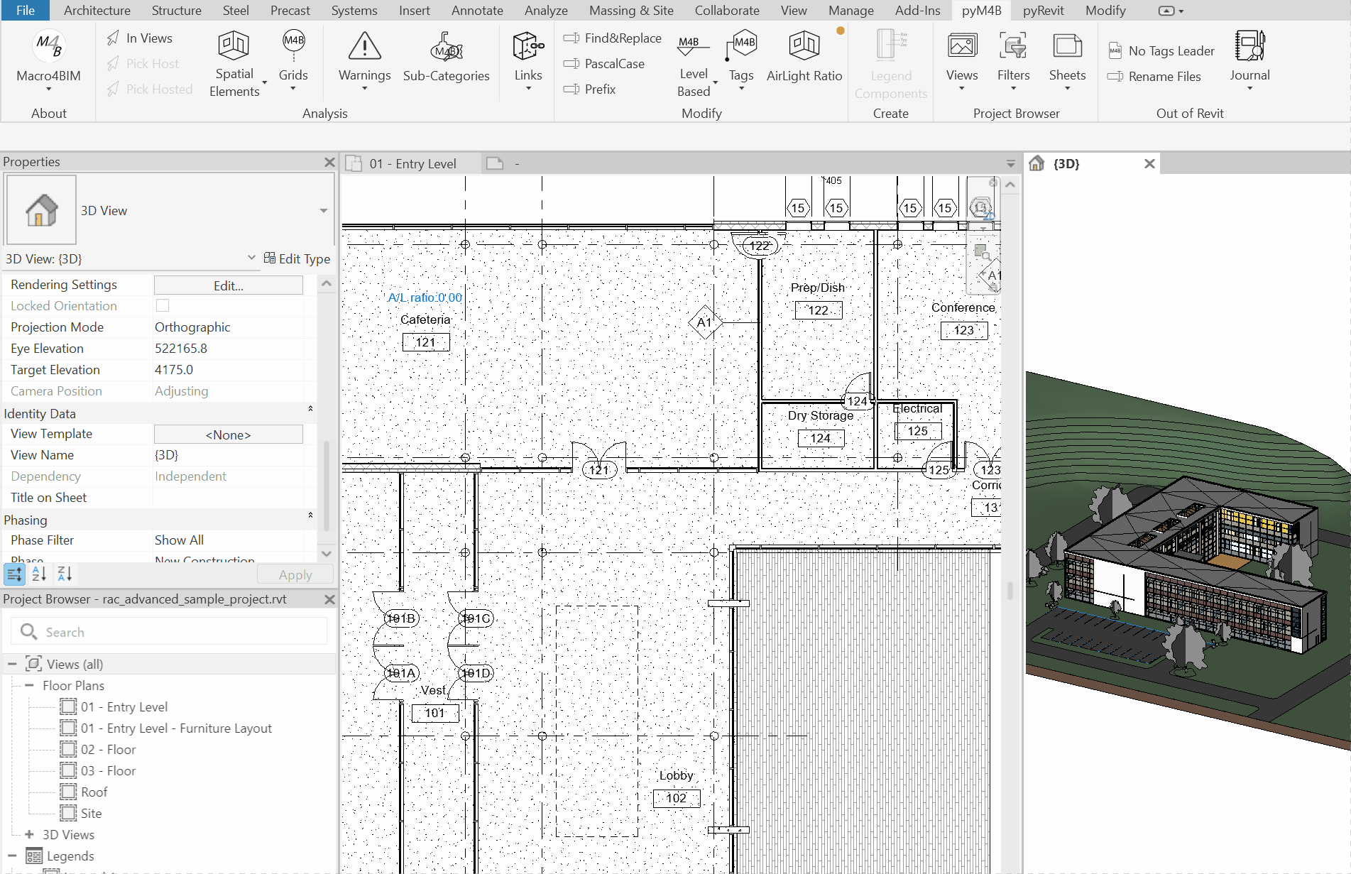Run the Rename Files tool
Image resolution: width=1351 pixels, height=874 pixels.
[x=1154, y=77]
